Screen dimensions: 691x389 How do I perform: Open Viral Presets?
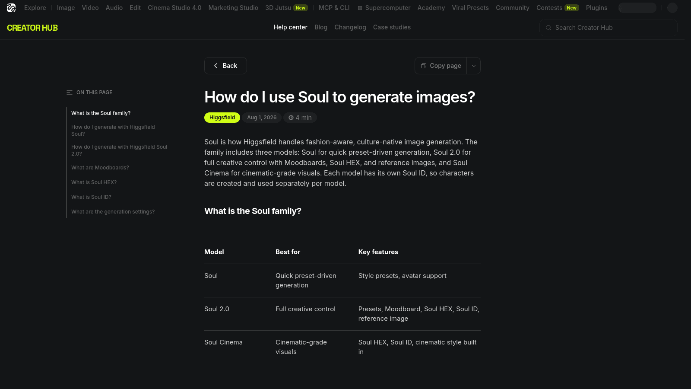470,8
